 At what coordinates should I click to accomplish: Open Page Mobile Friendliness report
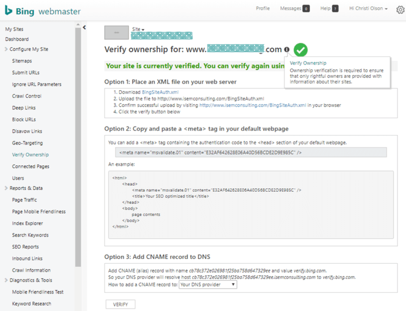(39, 211)
